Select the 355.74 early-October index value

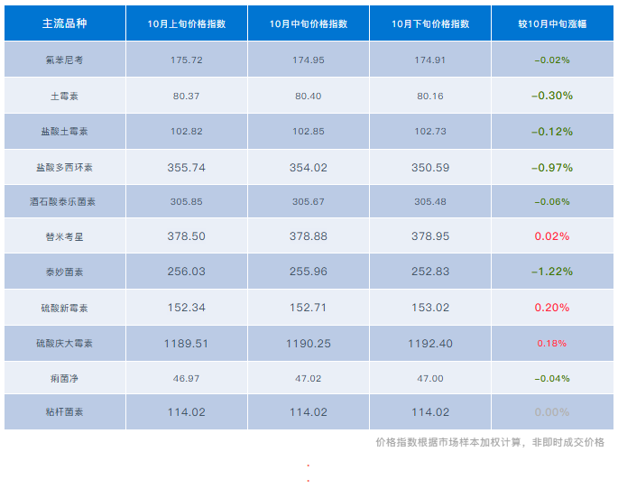pyautogui.click(x=187, y=168)
